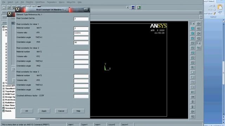Screen dimensions: 225x126
Task: Click the empty THETA1 orientation angle field
Action: [x=81, y=38]
